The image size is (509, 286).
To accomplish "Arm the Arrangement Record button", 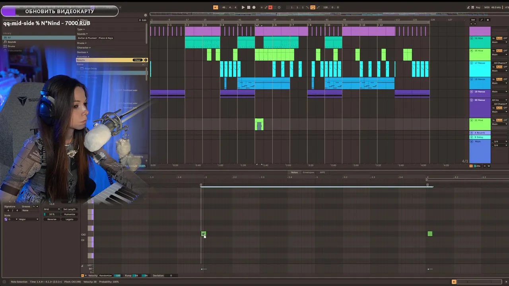I will tap(254, 8).
